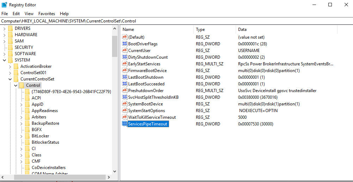
Task: Expand the BackupRestore key
Action: coord(21,123)
